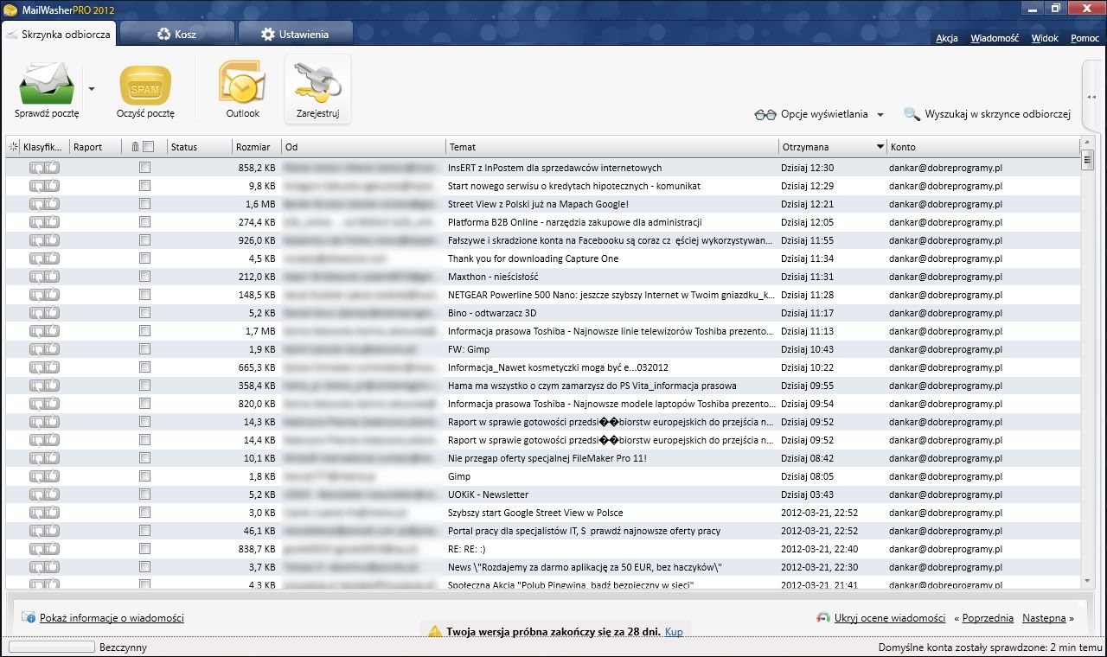Viewport: 1107px width, 657px height.
Task: Click thumbs rating icon for RE: RE: :) row
Action: click(44, 549)
